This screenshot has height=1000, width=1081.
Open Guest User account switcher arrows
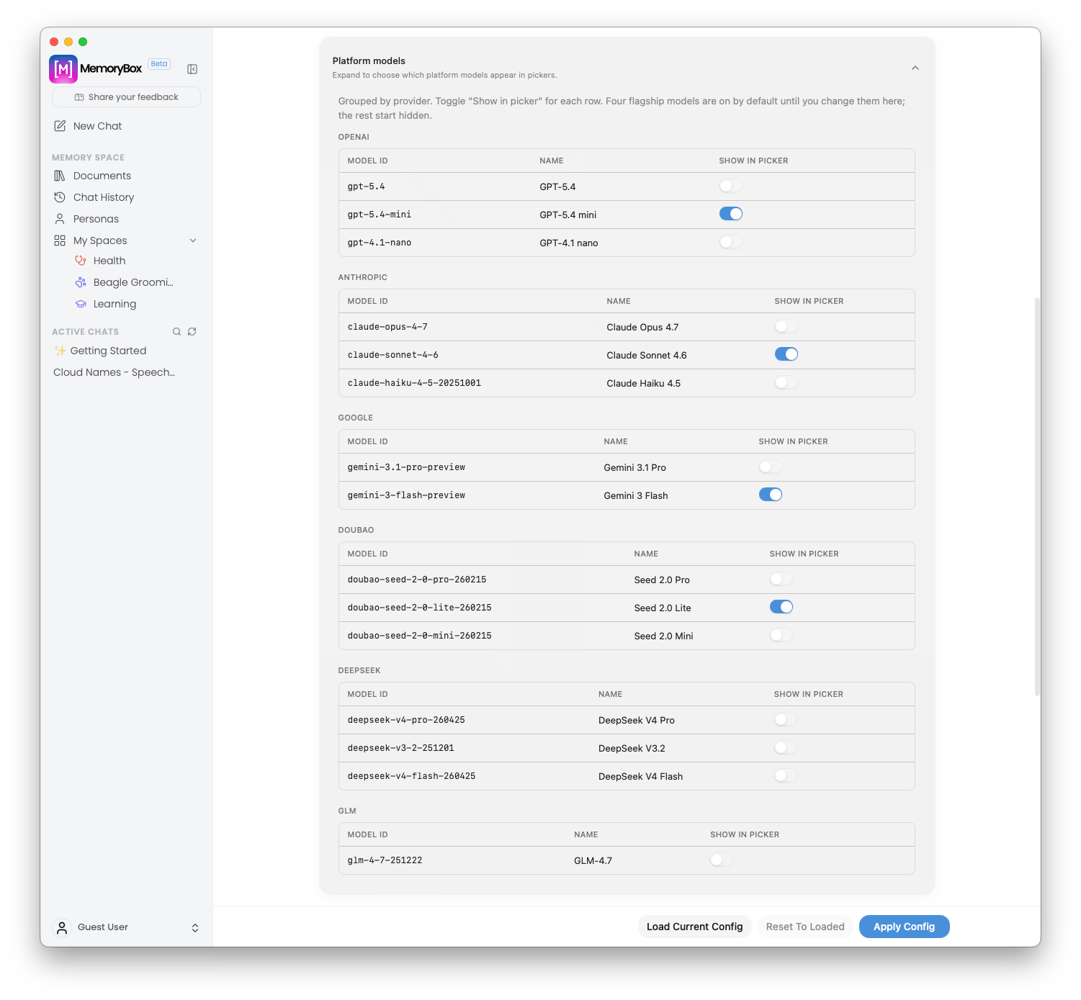[x=195, y=928]
